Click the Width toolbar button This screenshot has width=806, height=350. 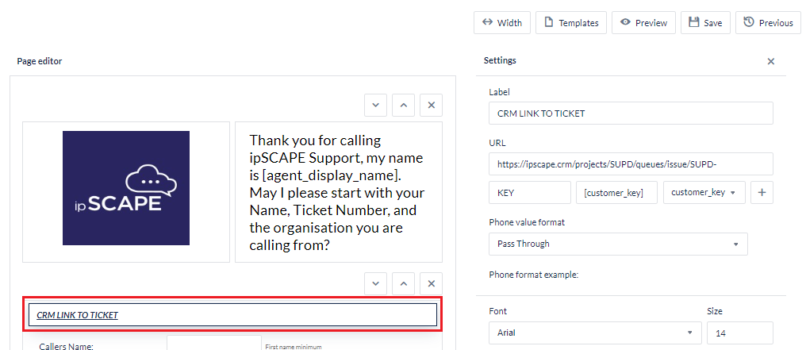(501, 23)
